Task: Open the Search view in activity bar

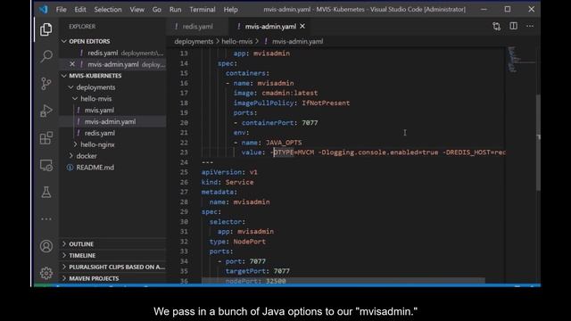Action: point(46,56)
